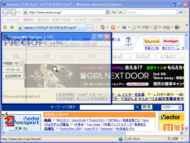
Task: Click the Add to Favorites star-plus icon
Action: point(12,27)
